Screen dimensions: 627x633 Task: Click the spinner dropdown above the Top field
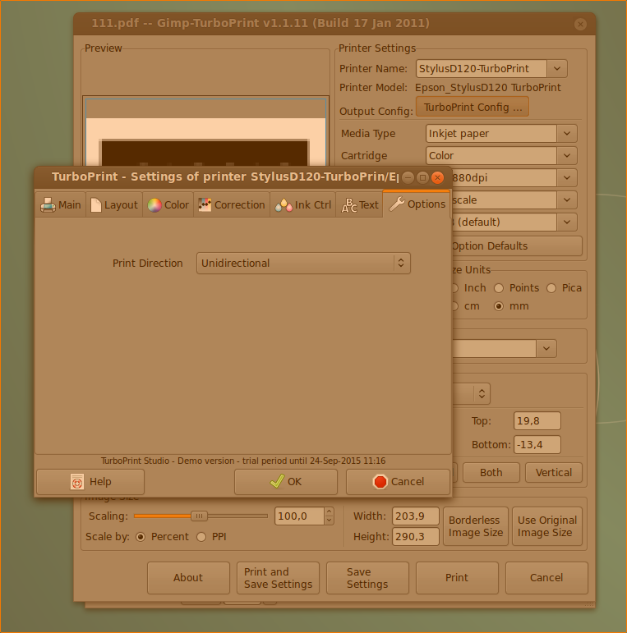pos(482,393)
